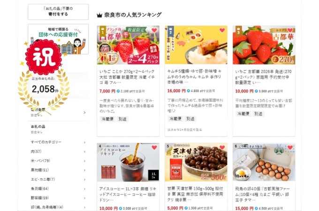This screenshot has width=319, height=211.
Task: Click heart icon on egg item ranked 6
Action: pos(290,147)
